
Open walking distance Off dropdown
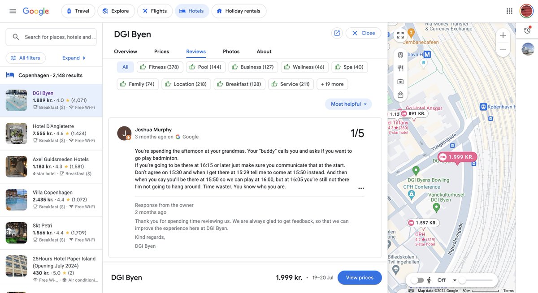point(447,280)
